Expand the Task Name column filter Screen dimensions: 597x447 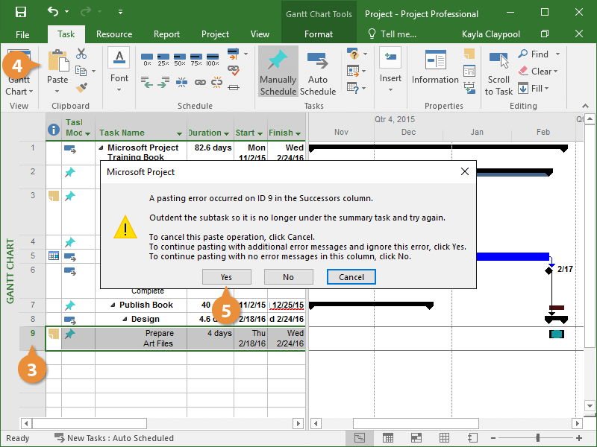(178, 134)
